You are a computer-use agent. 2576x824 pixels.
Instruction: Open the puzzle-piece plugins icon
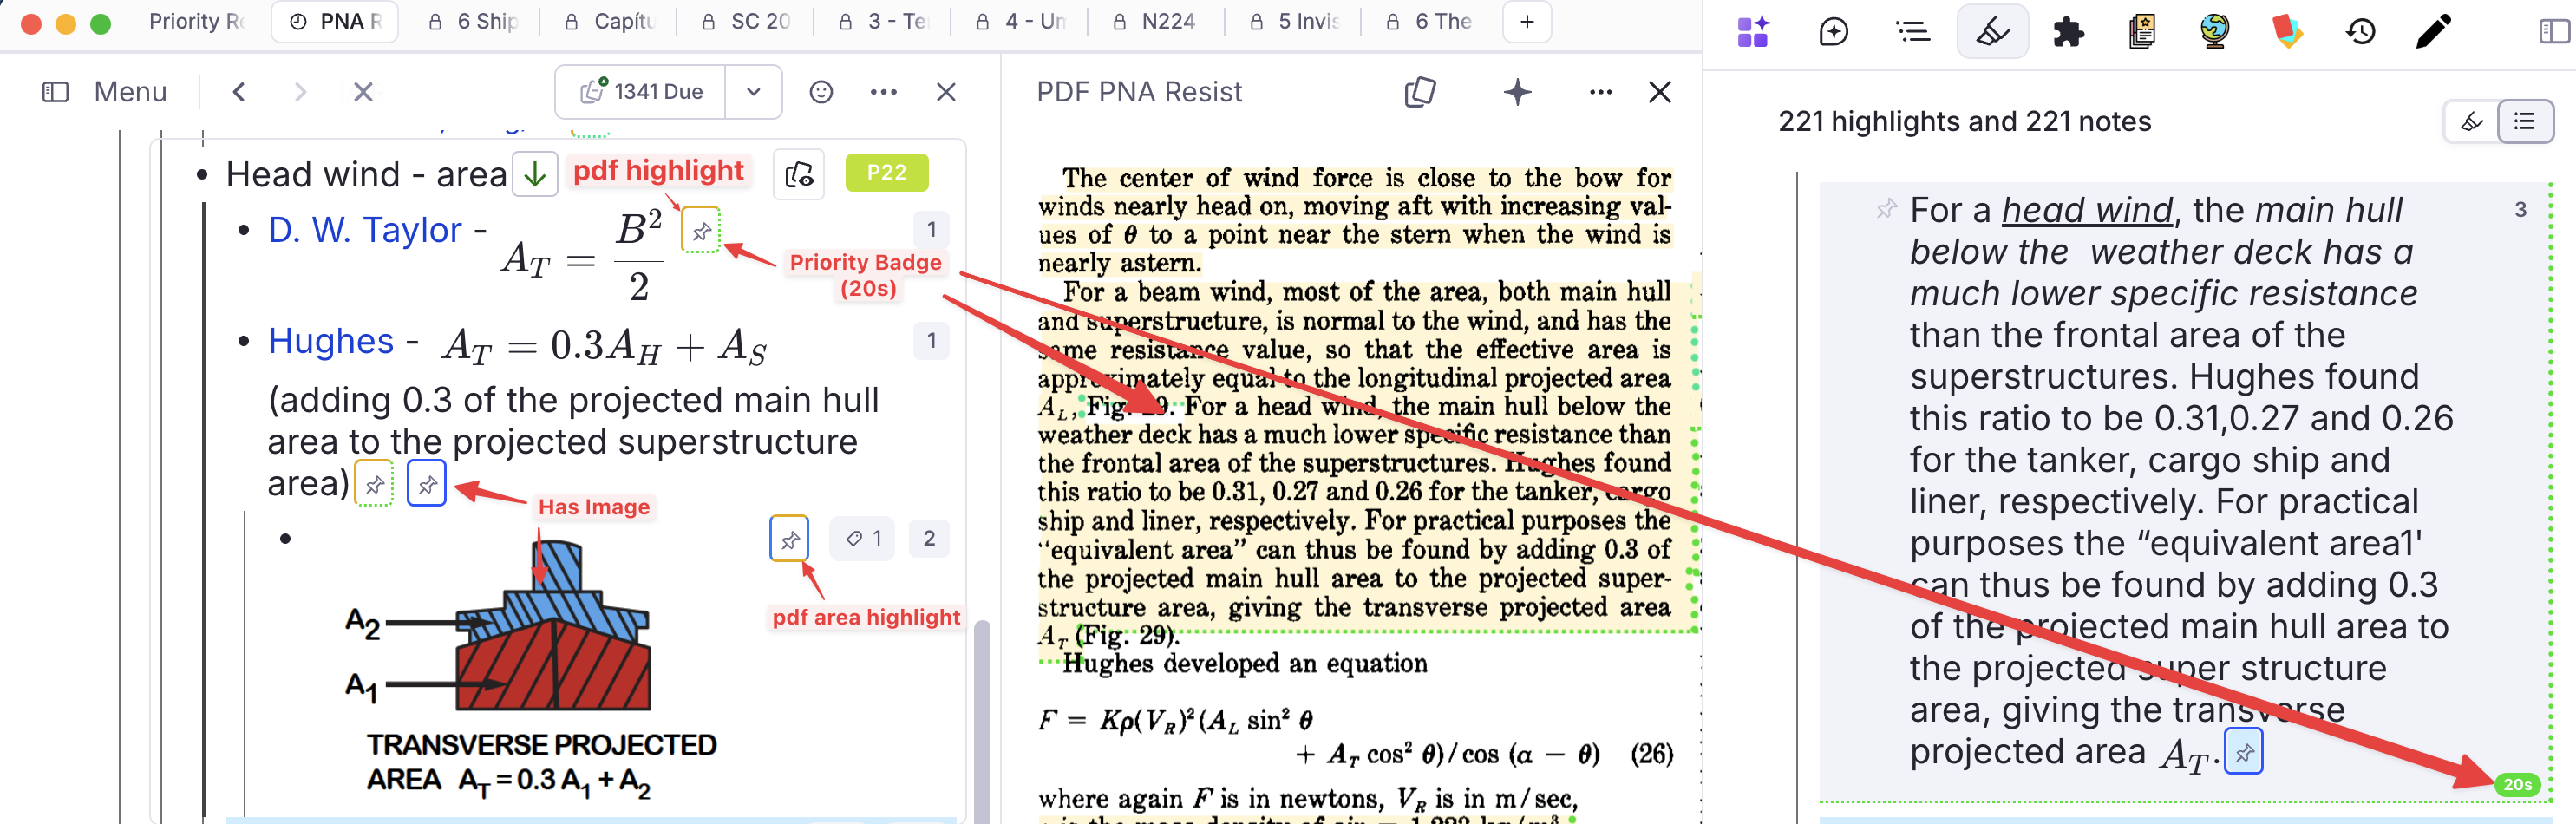coord(2068,32)
